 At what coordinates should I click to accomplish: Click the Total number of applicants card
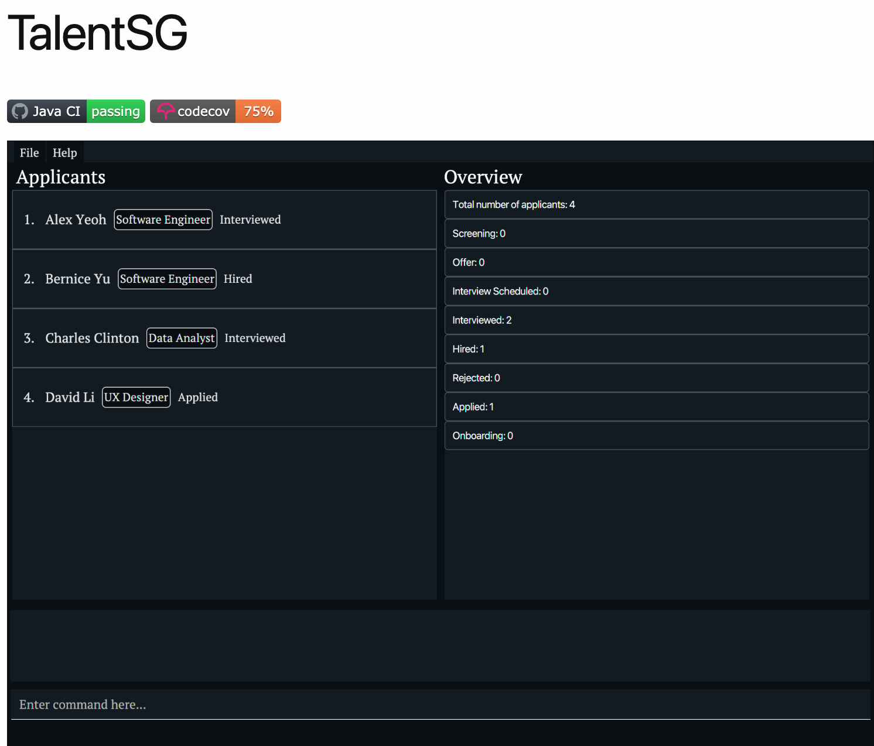click(x=656, y=204)
